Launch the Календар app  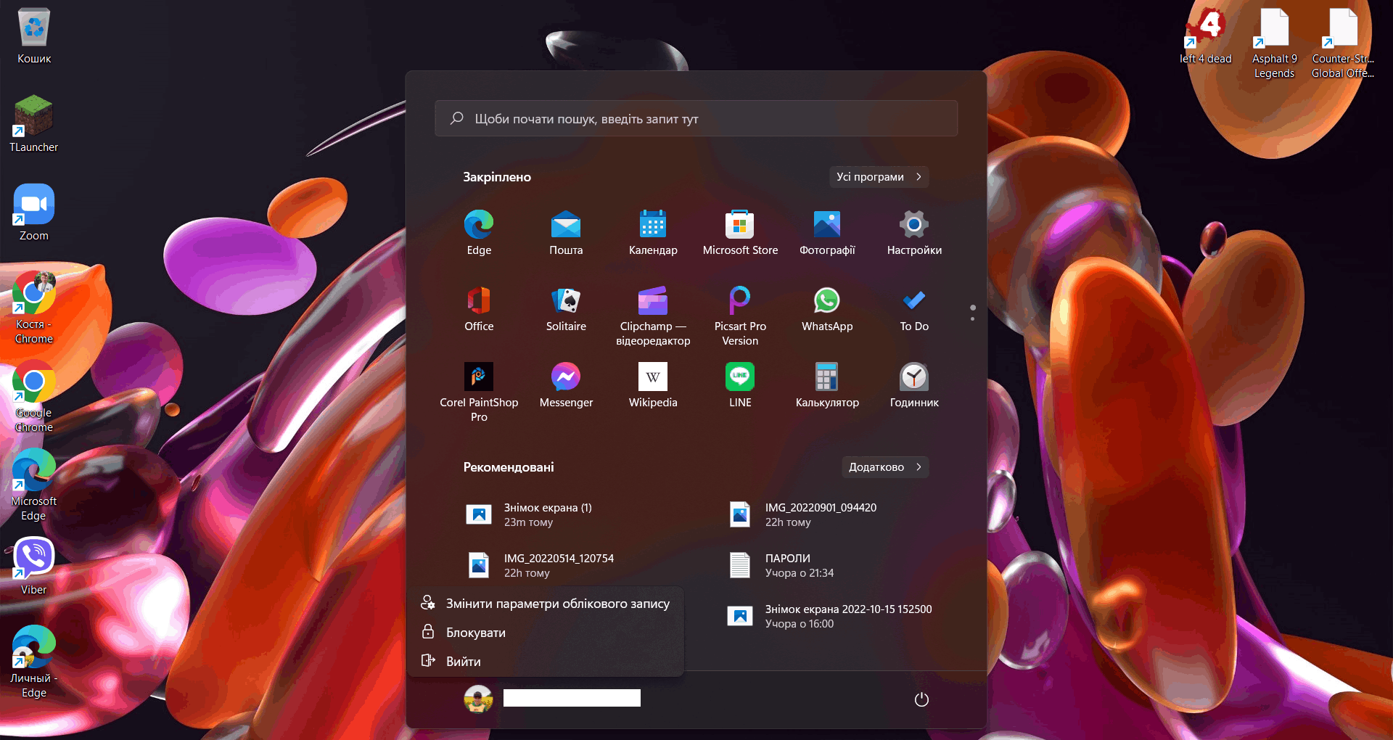653,233
